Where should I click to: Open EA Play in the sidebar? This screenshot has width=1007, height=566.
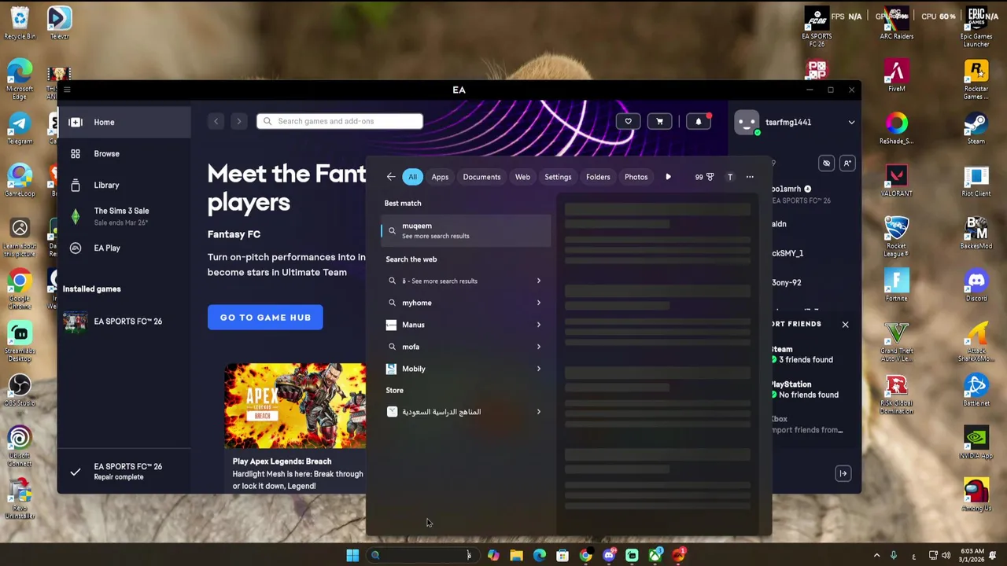[x=124, y=248]
